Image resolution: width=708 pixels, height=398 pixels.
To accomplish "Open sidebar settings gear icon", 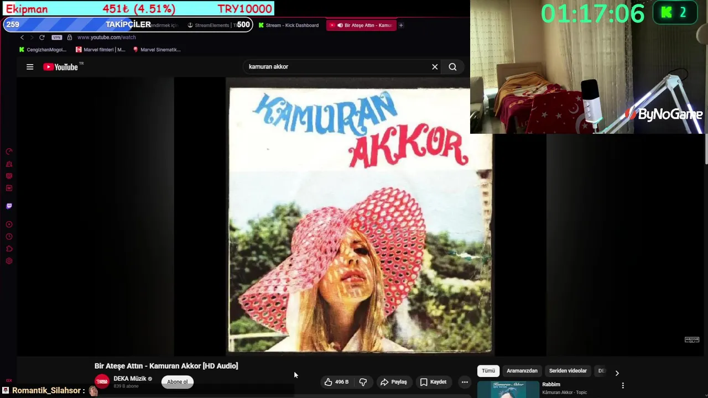I will 9,261.
